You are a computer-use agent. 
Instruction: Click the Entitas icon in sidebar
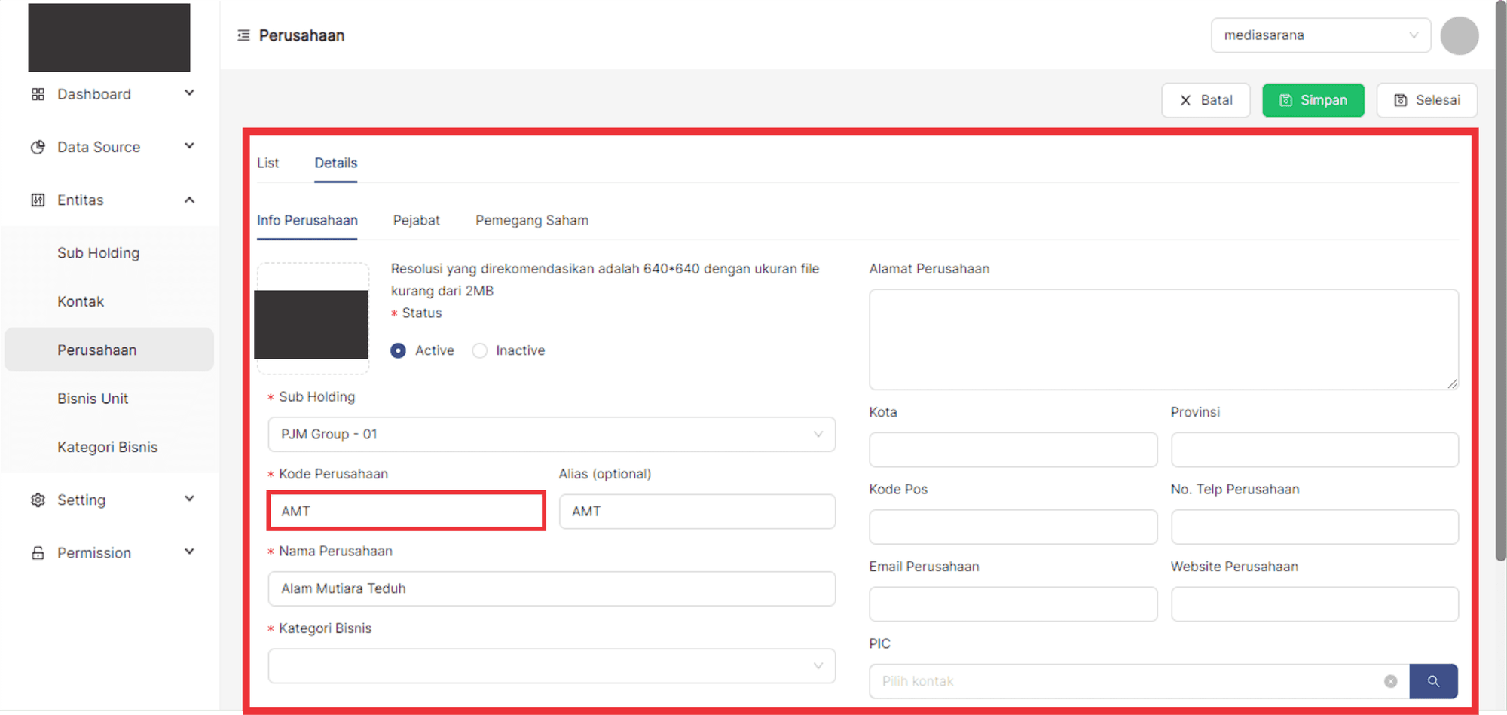point(38,200)
